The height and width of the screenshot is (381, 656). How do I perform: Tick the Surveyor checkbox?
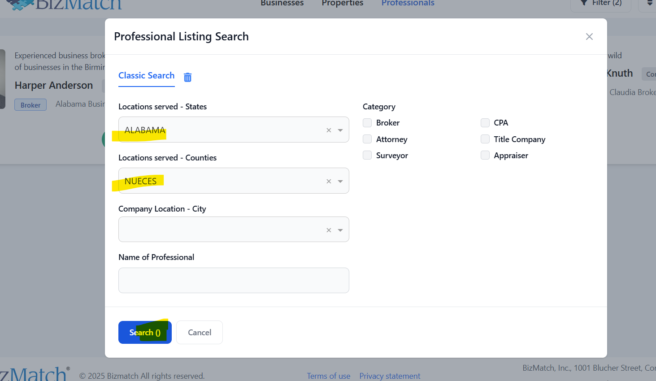point(367,155)
